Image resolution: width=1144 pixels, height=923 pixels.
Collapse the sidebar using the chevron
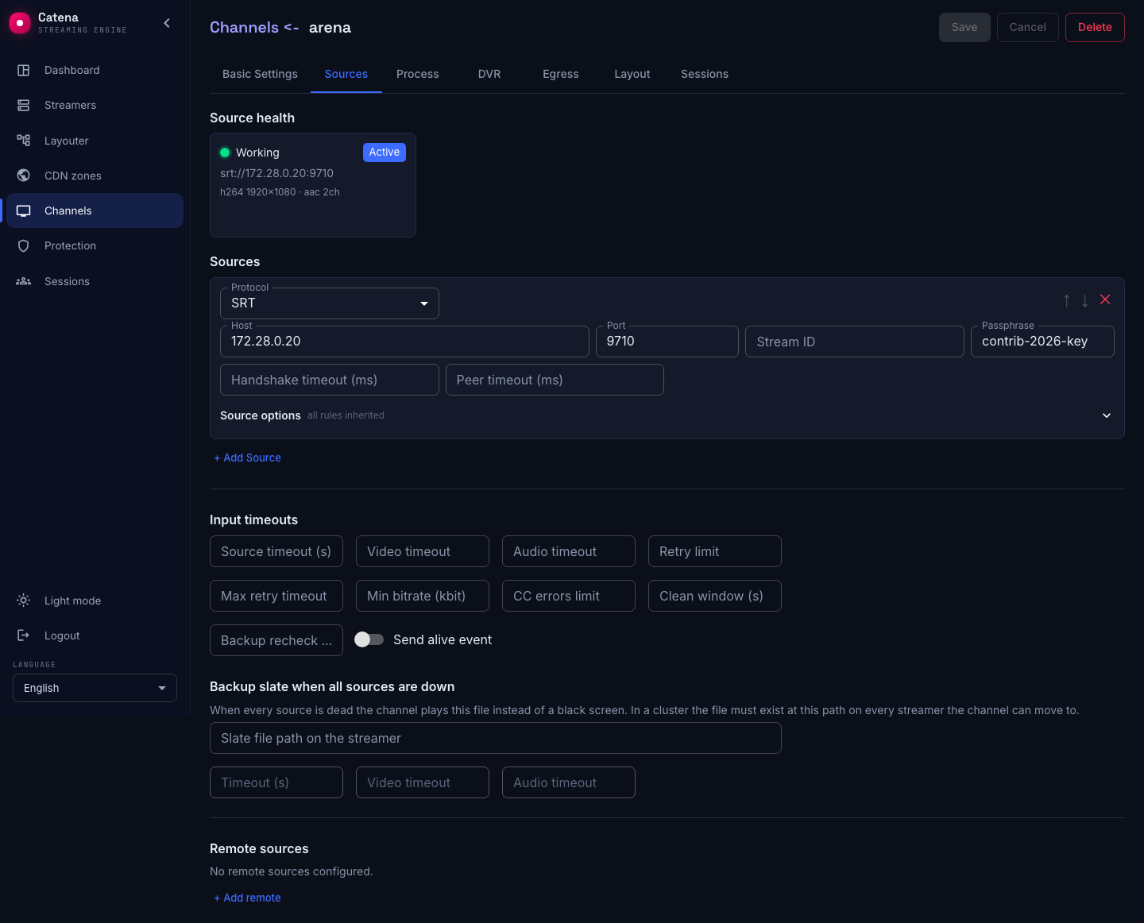coord(167,23)
